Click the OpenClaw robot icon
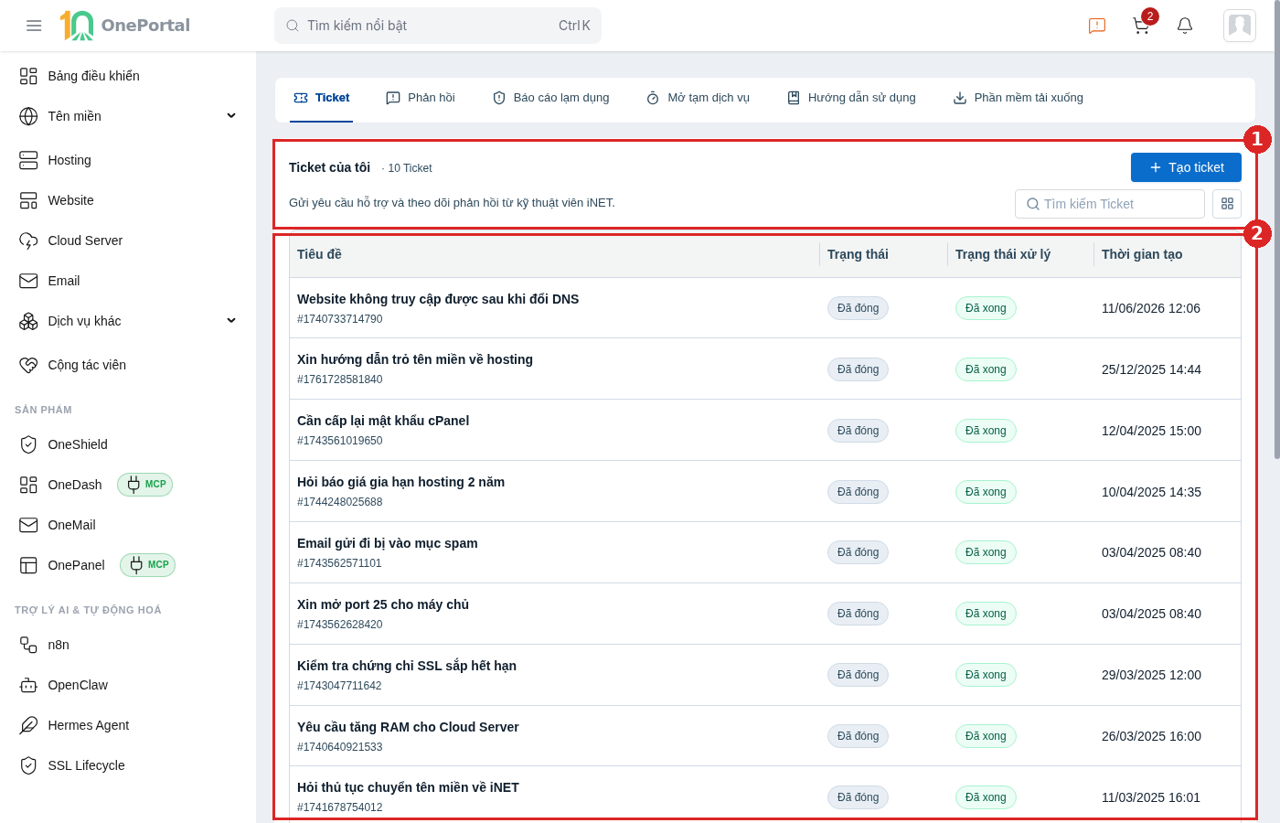The height and width of the screenshot is (823, 1280). (28, 685)
